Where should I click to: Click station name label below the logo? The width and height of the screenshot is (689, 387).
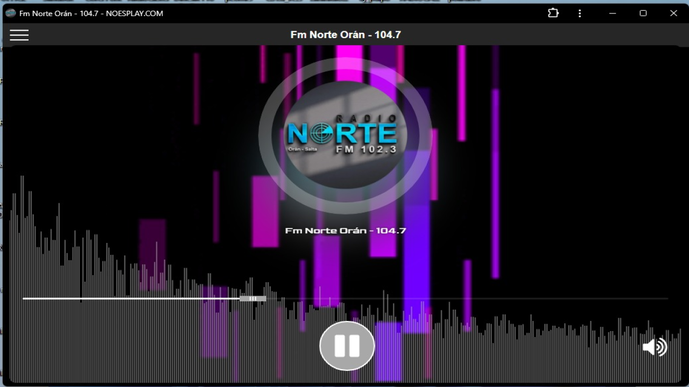point(345,231)
